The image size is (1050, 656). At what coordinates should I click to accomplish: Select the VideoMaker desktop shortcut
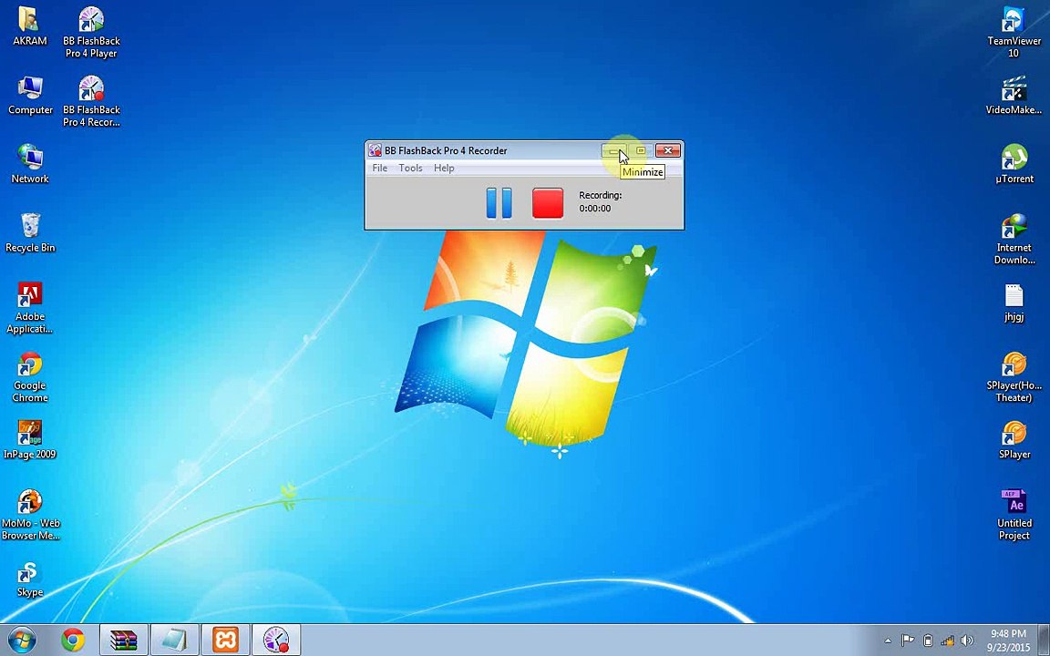pyautogui.click(x=1014, y=95)
